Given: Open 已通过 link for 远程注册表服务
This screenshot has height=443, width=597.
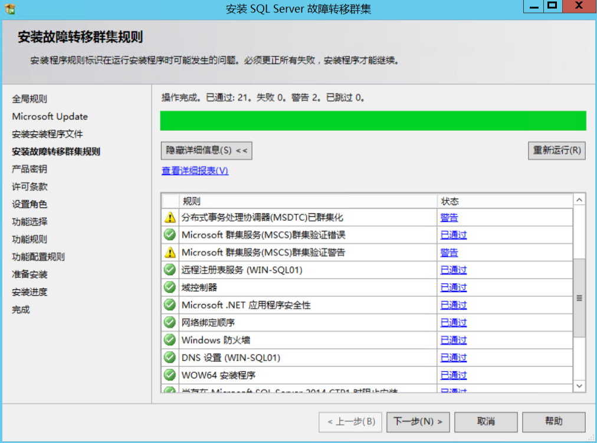Looking at the screenshot, I should click(x=454, y=270).
